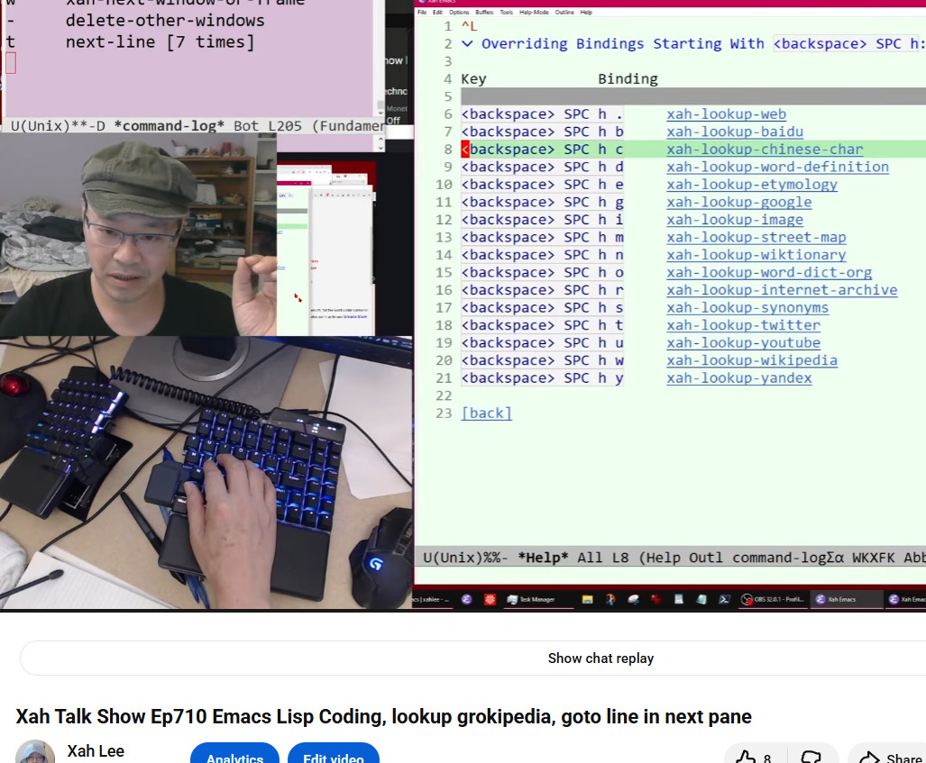Click the Analytics button
926x763 pixels.
point(234,757)
